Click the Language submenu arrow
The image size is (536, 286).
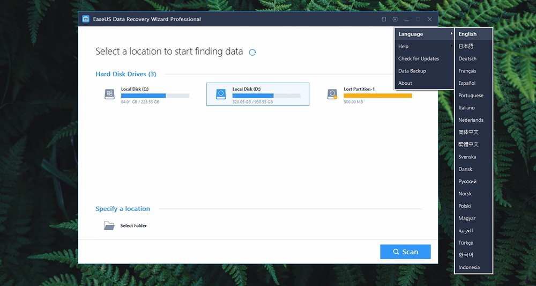(451, 33)
